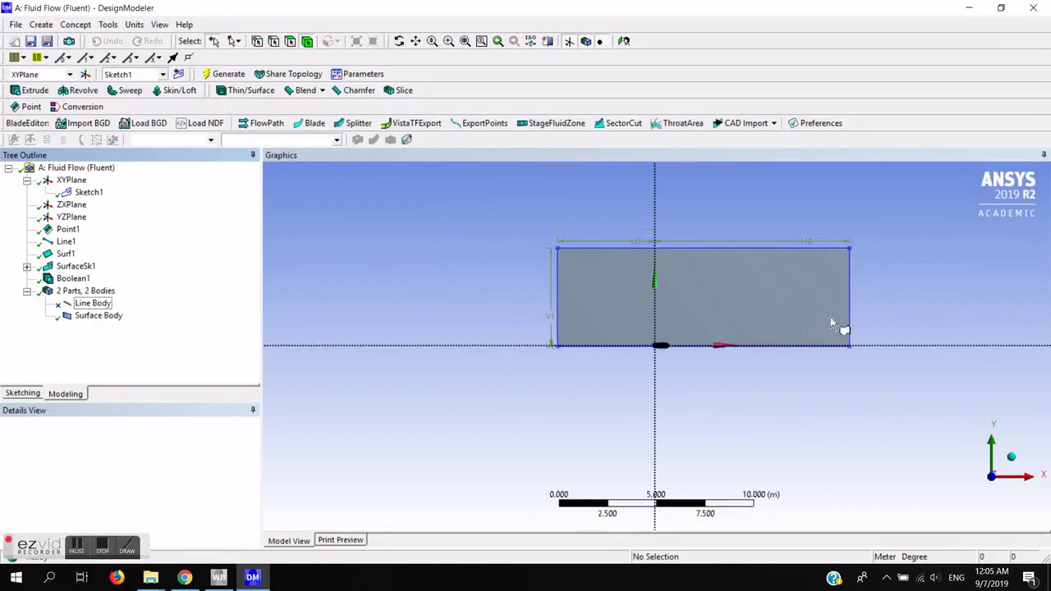The image size is (1051, 591).
Task: Click the Point tool
Action: [25, 107]
